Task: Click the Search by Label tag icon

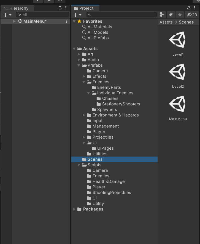Action: tap(171, 15)
